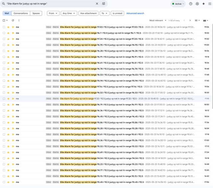
Task: Filter by Has attachment
Action: click(x=88, y=13)
